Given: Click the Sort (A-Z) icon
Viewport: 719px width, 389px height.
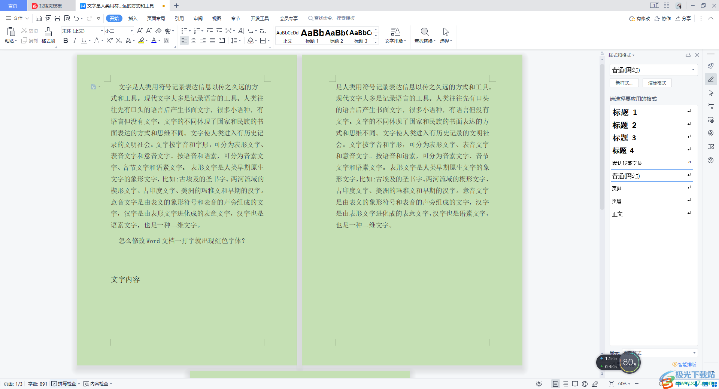Looking at the screenshot, I should [x=241, y=31].
